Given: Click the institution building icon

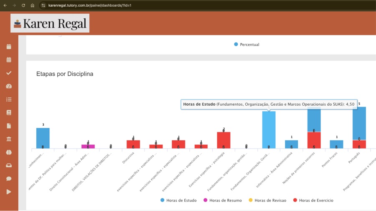Looking at the screenshot, I should 9,139.
